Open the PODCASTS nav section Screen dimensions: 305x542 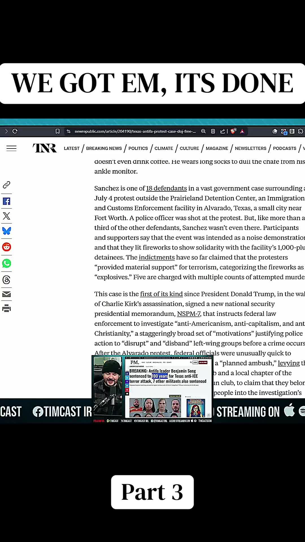285,148
